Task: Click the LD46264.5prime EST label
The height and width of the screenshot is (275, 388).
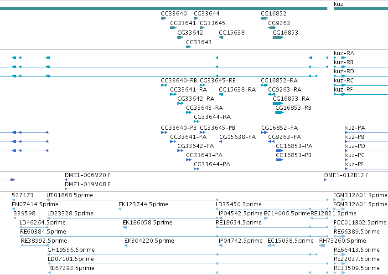Action: tap(42, 223)
